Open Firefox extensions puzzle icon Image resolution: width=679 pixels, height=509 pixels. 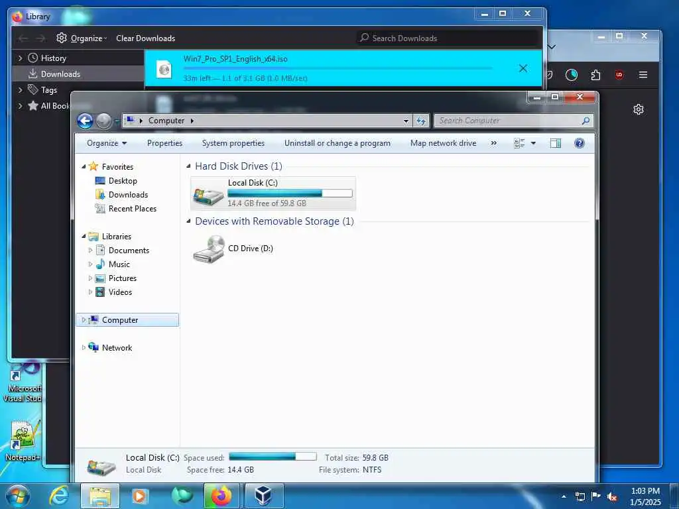pos(595,75)
